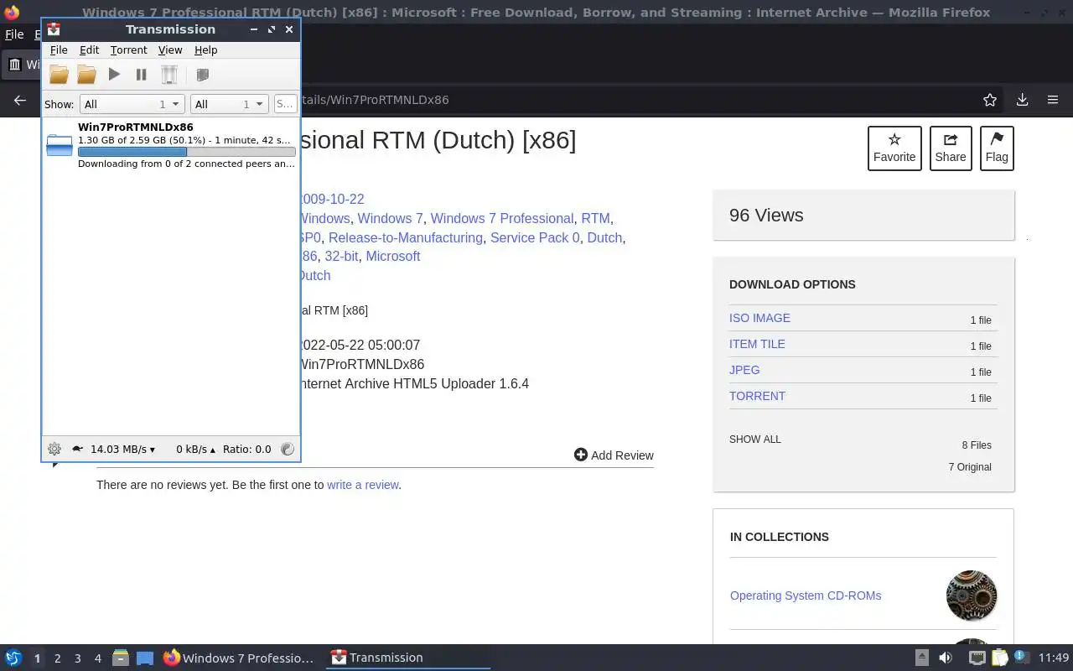Open the Release-to-Manufacturing topic link
The height and width of the screenshot is (671, 1073).
[x=406, y=237]
